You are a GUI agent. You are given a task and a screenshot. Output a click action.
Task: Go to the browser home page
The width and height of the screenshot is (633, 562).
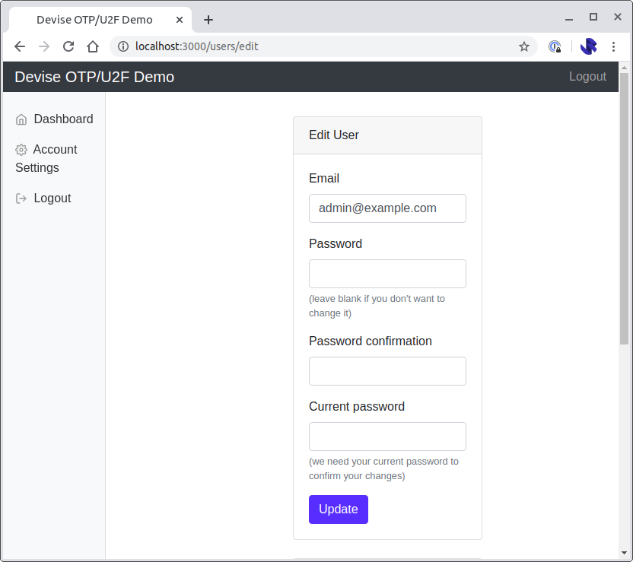(93, 46)
